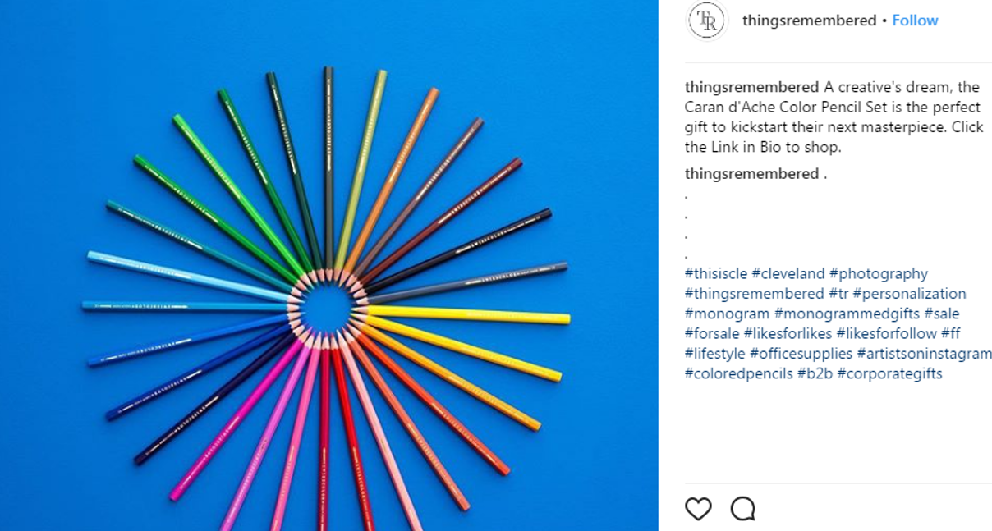Open the #artistsoninstagram hashtag
The width and height of the screenshot is (992, 531).
click(924, 353)
